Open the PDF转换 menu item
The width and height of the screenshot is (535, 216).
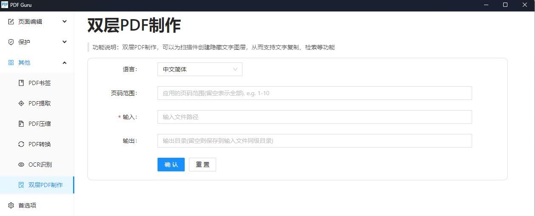click(37, 144)
